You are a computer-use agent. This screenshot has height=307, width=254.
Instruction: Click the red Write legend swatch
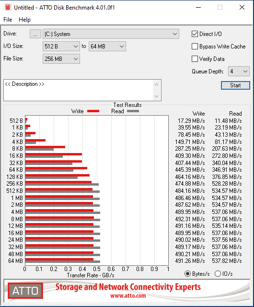coord(93,111)
